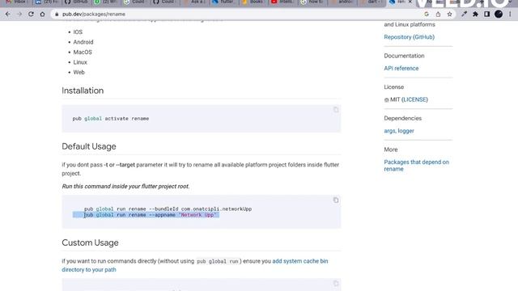Toggle the browser side panel
This screenshot has height=291, width=518.
pyautogui.click(x=486, y=15)
